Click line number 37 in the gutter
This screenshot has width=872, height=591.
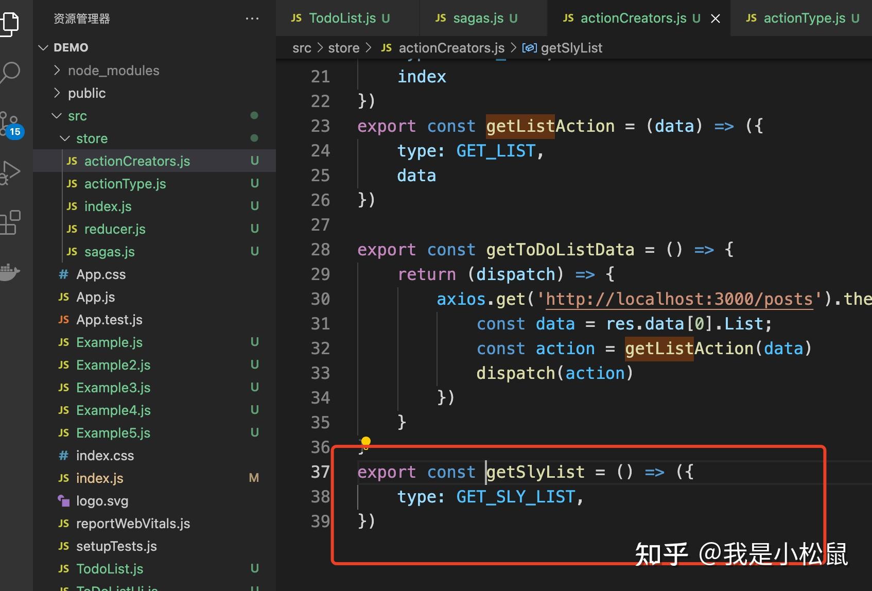320,472
